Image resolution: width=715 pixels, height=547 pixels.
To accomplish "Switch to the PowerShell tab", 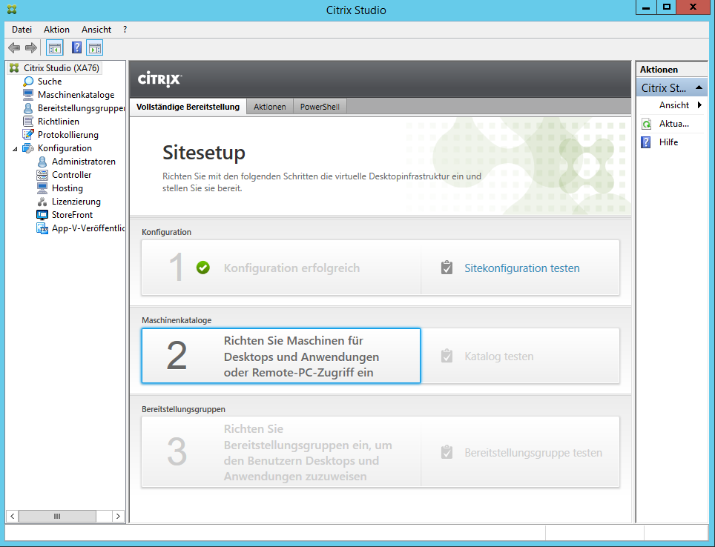I will [x=320, y=107].
